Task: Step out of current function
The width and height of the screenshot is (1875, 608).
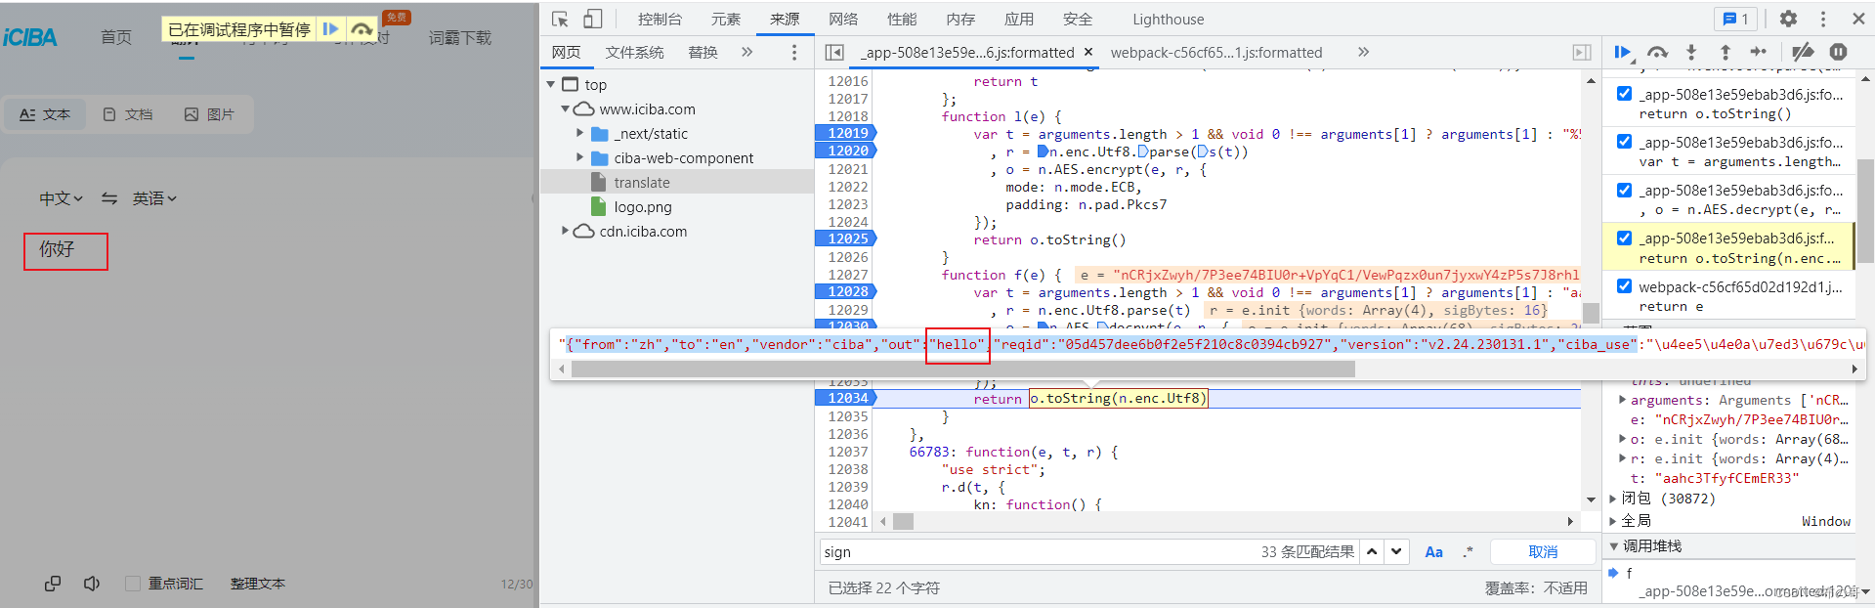Action: [x=1726, y=52]
